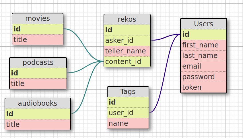Select the email column in Users
243x138 pixels.
click(204, 66)
